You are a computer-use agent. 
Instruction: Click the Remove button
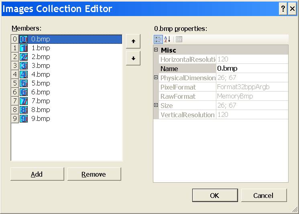[x=94, y=174]
